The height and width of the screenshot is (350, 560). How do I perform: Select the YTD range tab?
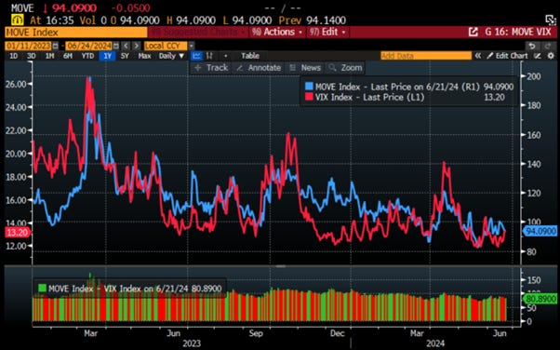[x=87, y=56]
